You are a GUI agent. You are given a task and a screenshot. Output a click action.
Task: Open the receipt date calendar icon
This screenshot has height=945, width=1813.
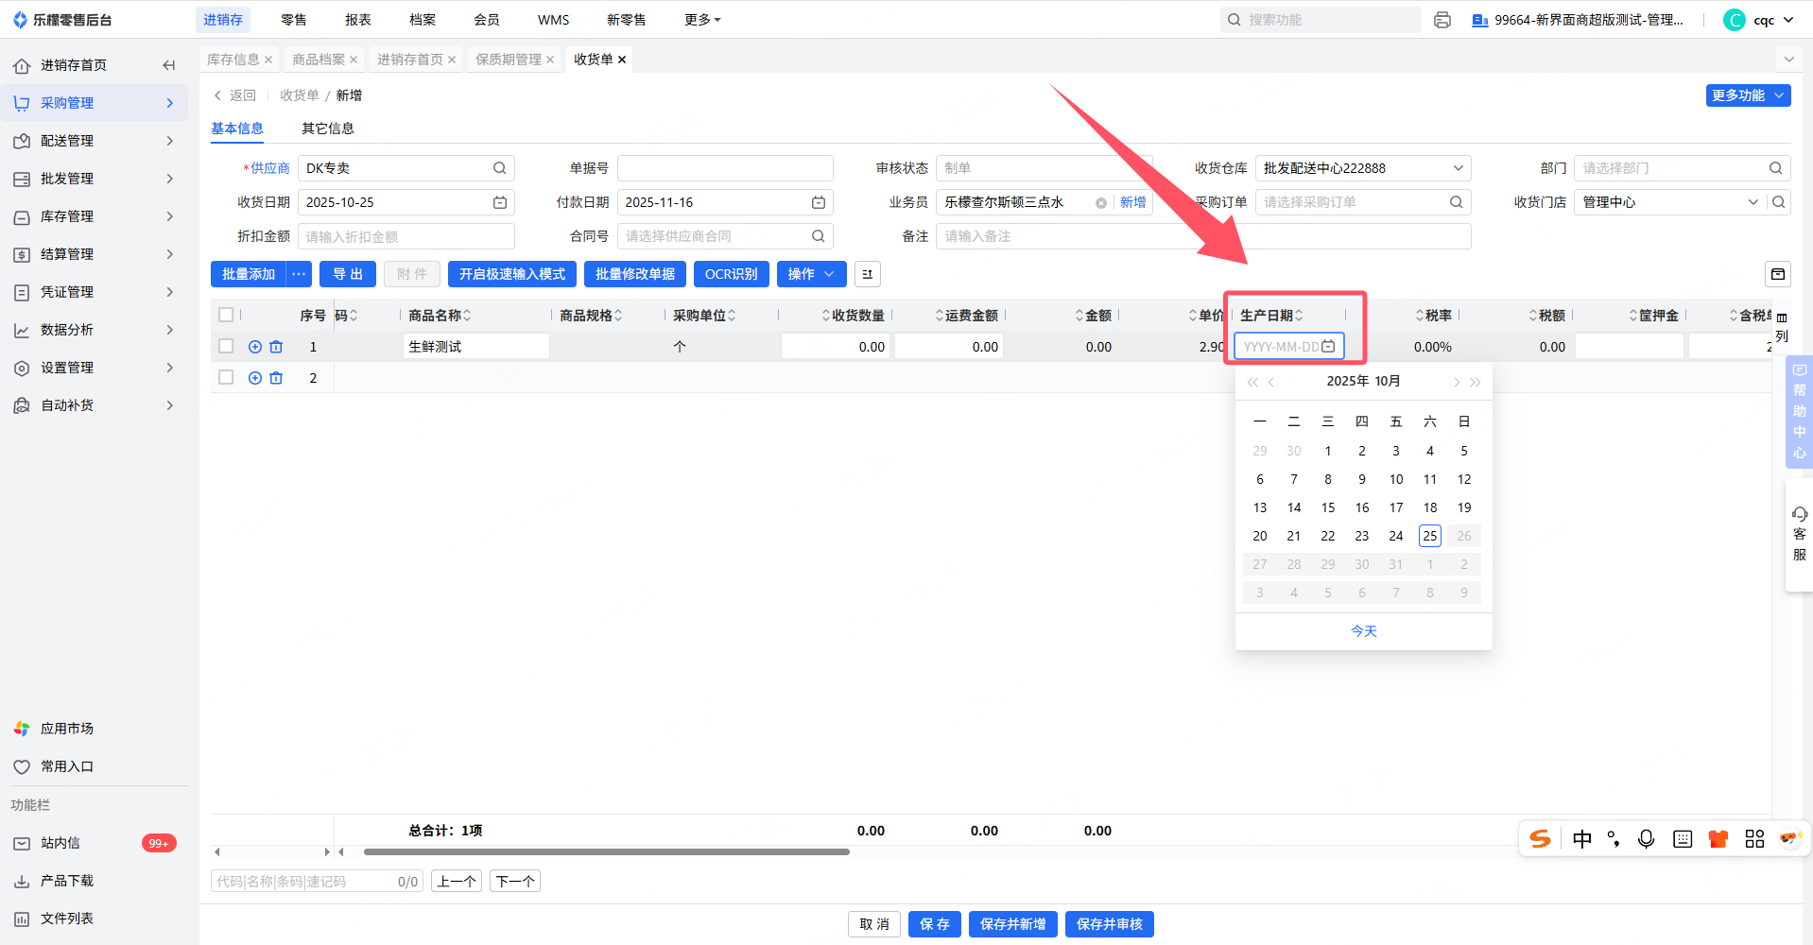pyautogui.click(x=499, y=202)
